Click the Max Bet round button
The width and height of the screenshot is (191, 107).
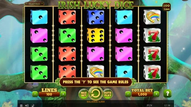coord(84,94)
